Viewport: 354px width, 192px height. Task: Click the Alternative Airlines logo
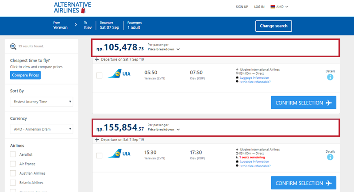(73, 8)
